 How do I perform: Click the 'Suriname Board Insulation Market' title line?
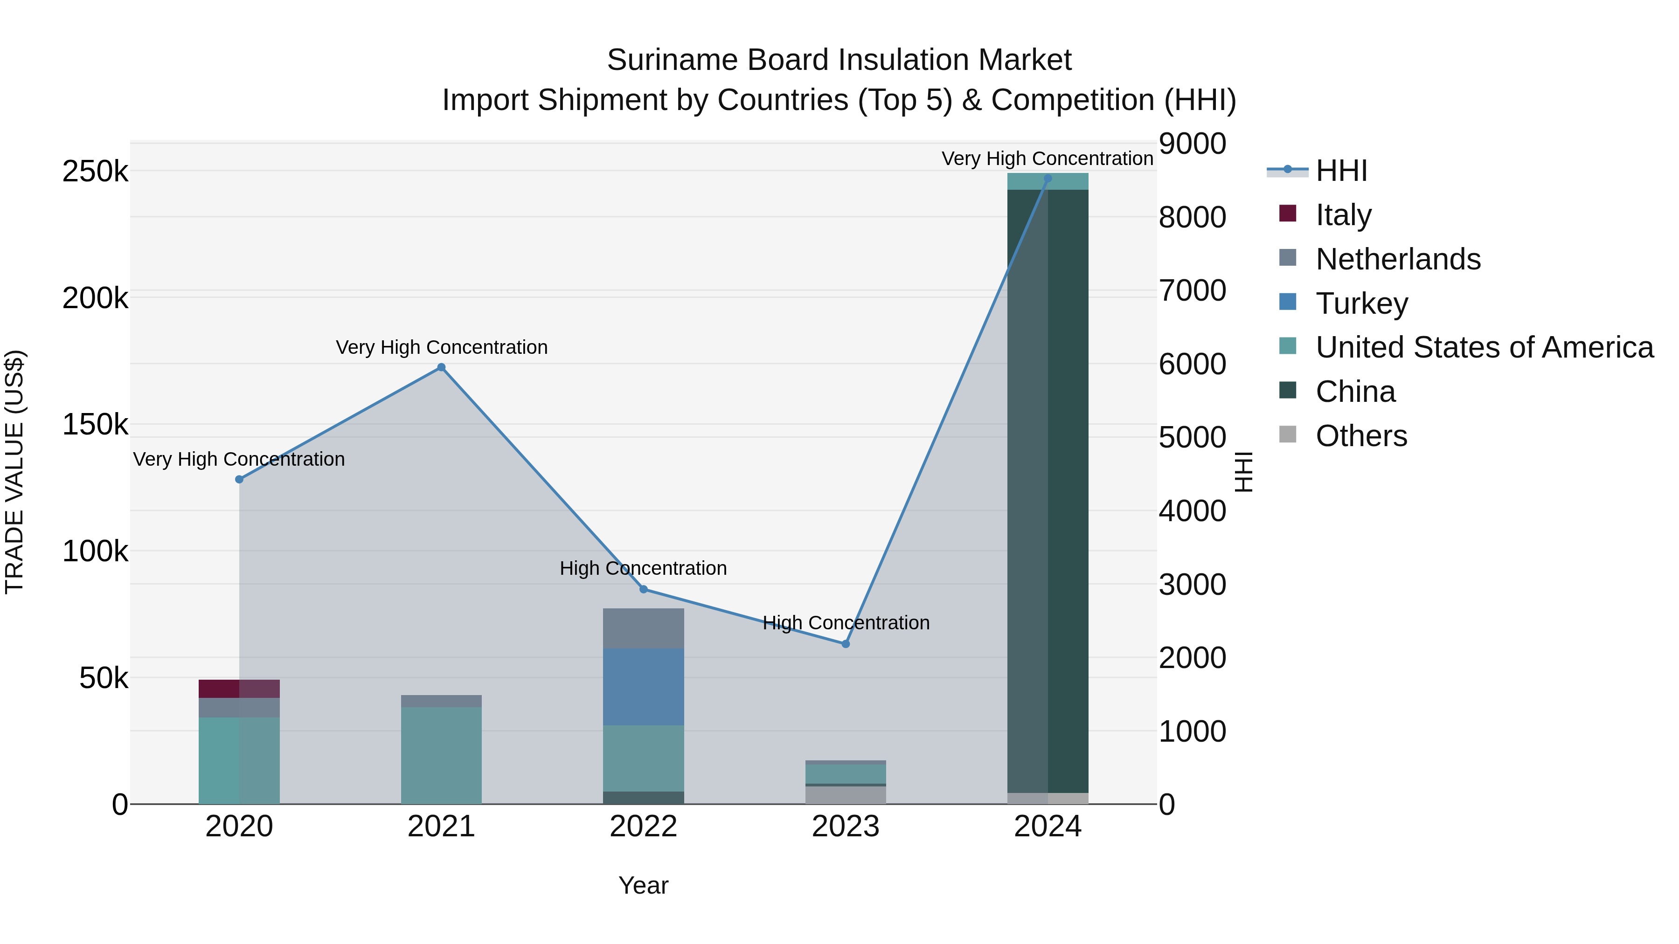coord(839,60)
